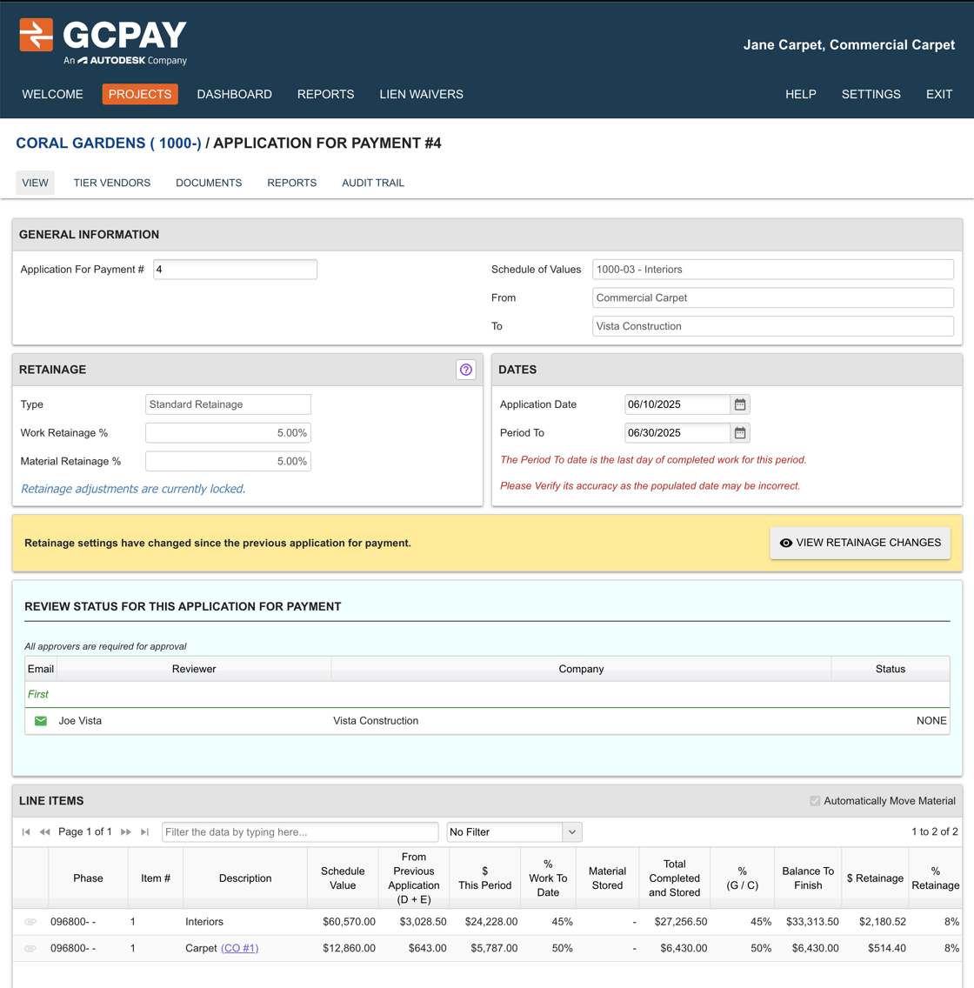Open the LIEN WAIVERS menu

click(x=422, y=94)
